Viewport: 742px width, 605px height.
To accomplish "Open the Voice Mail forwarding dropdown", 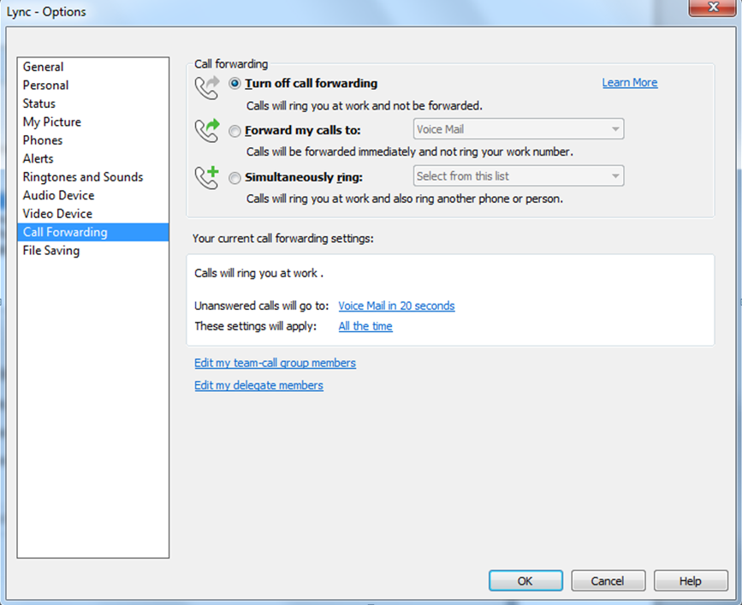I will click(x=518, y=130).
